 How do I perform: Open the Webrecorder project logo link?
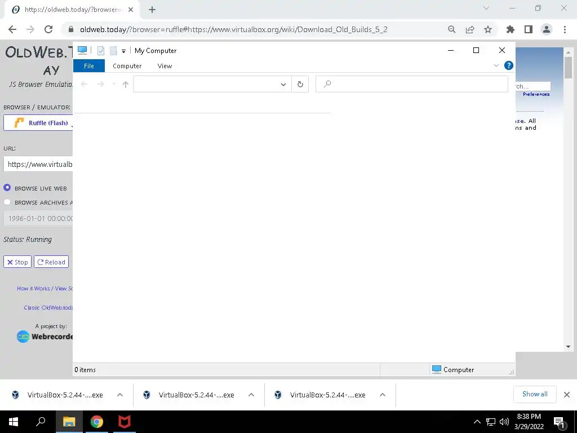coord(45,336)
